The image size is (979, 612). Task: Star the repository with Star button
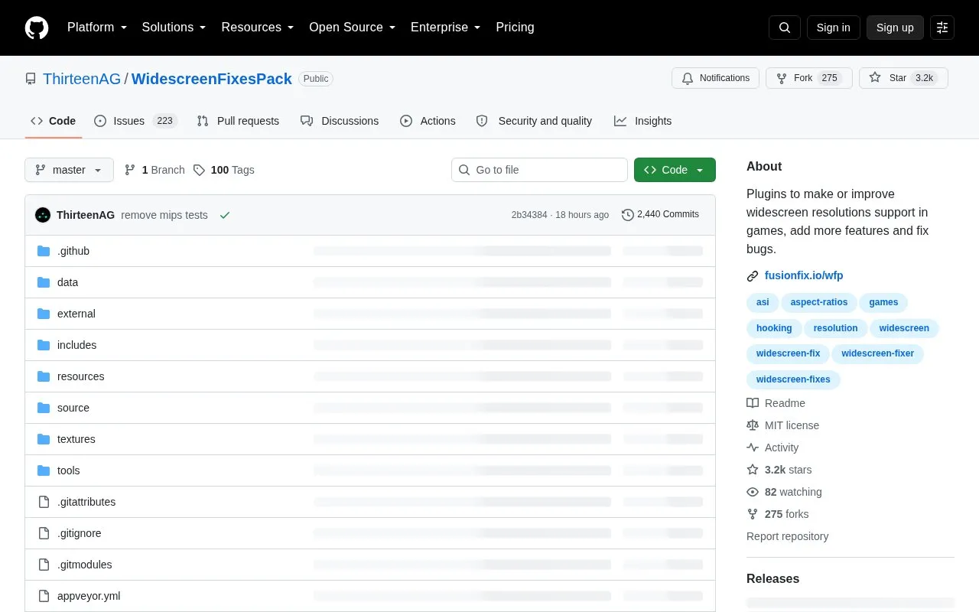pos(903,78)
